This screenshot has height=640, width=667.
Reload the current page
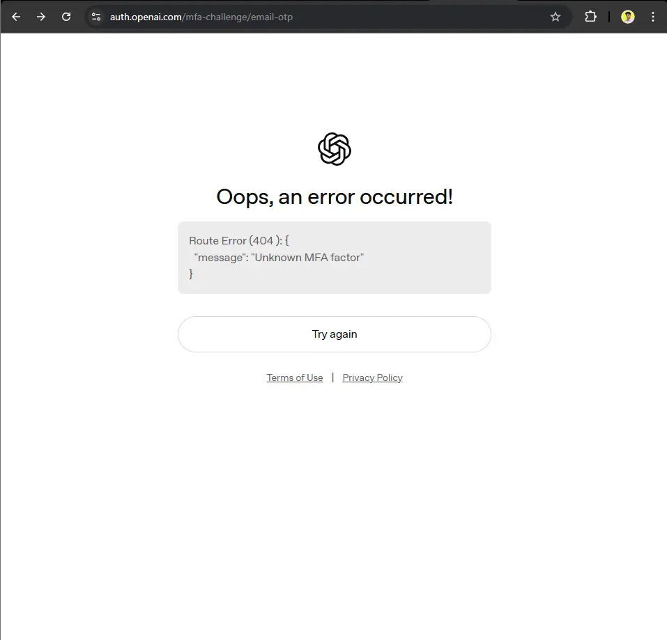click(66, 17)
